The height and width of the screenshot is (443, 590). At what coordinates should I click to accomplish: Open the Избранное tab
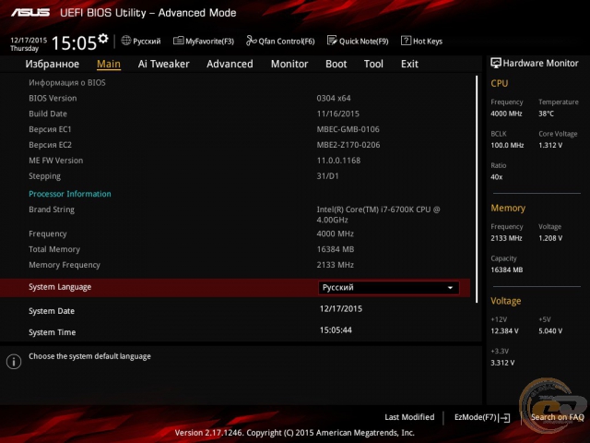point(53,64)
